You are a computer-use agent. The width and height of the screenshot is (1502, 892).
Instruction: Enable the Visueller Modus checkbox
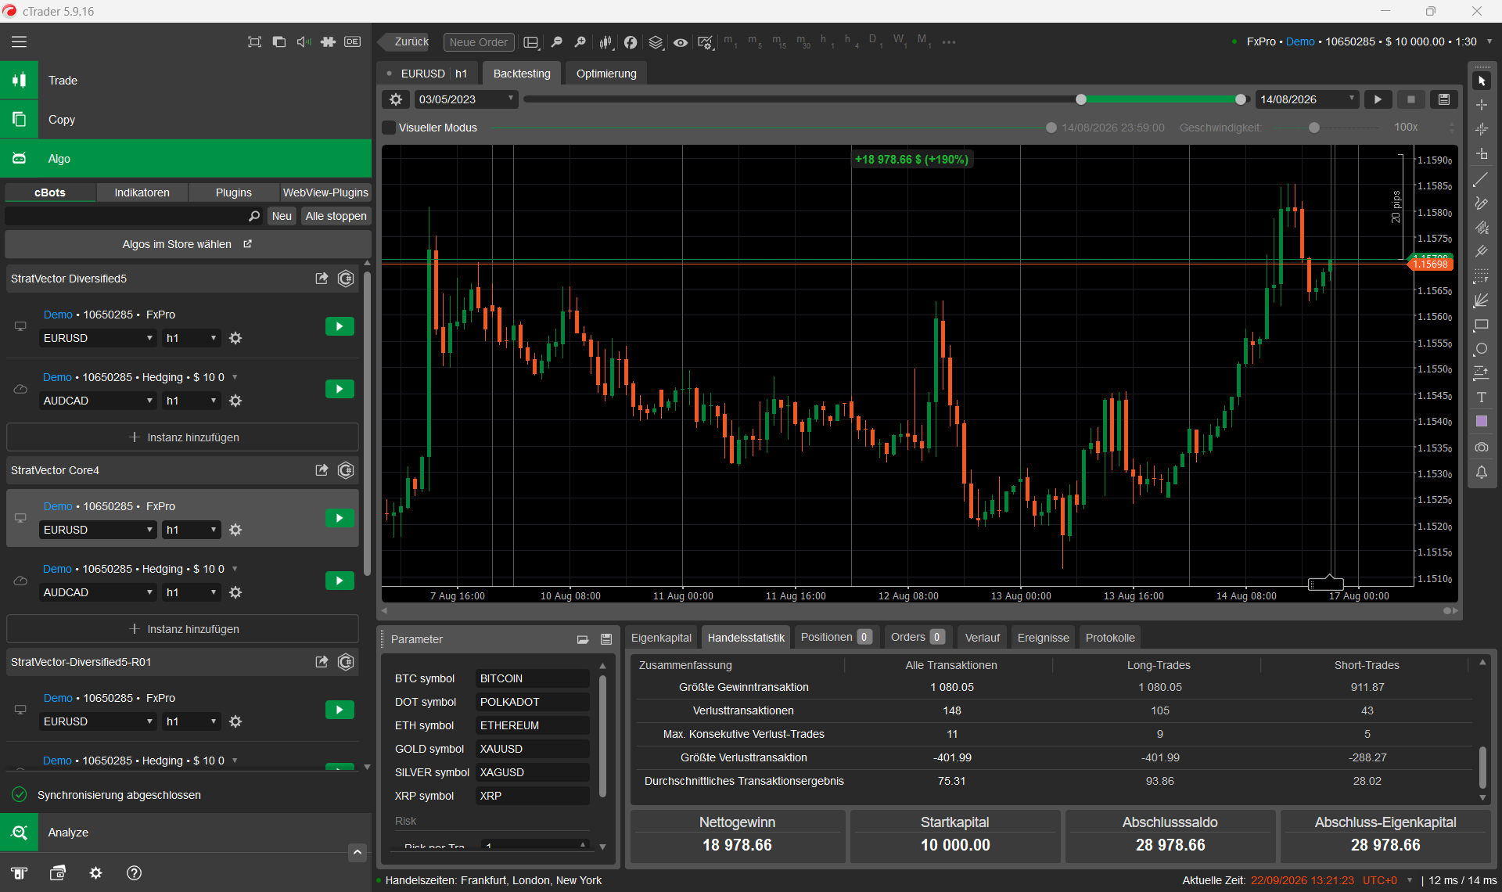point(389,128)
